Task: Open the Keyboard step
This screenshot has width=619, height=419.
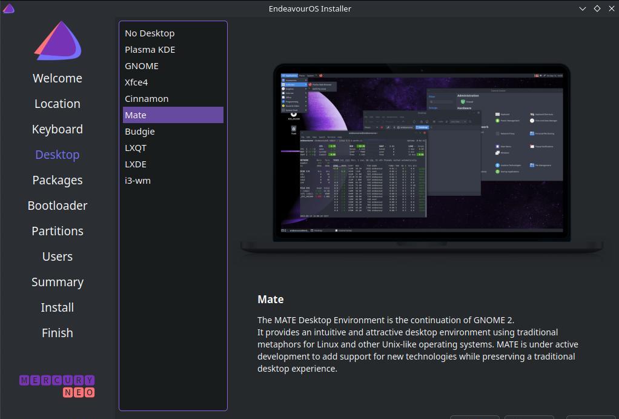Action: (58, 129)
